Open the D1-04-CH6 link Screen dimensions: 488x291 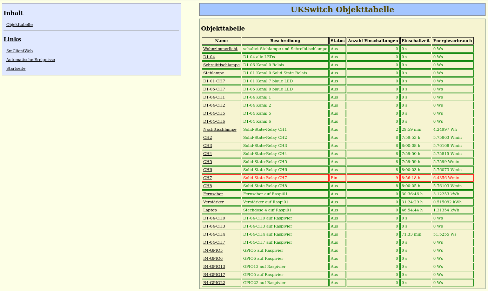(214, 121)
